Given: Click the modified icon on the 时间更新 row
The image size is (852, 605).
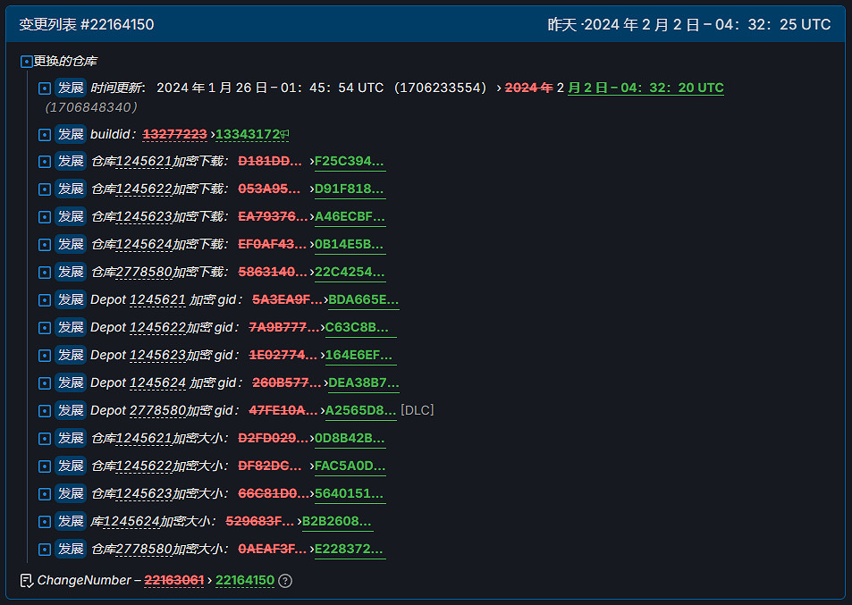Looking at the screenshot, I should [x=45, y=88].
